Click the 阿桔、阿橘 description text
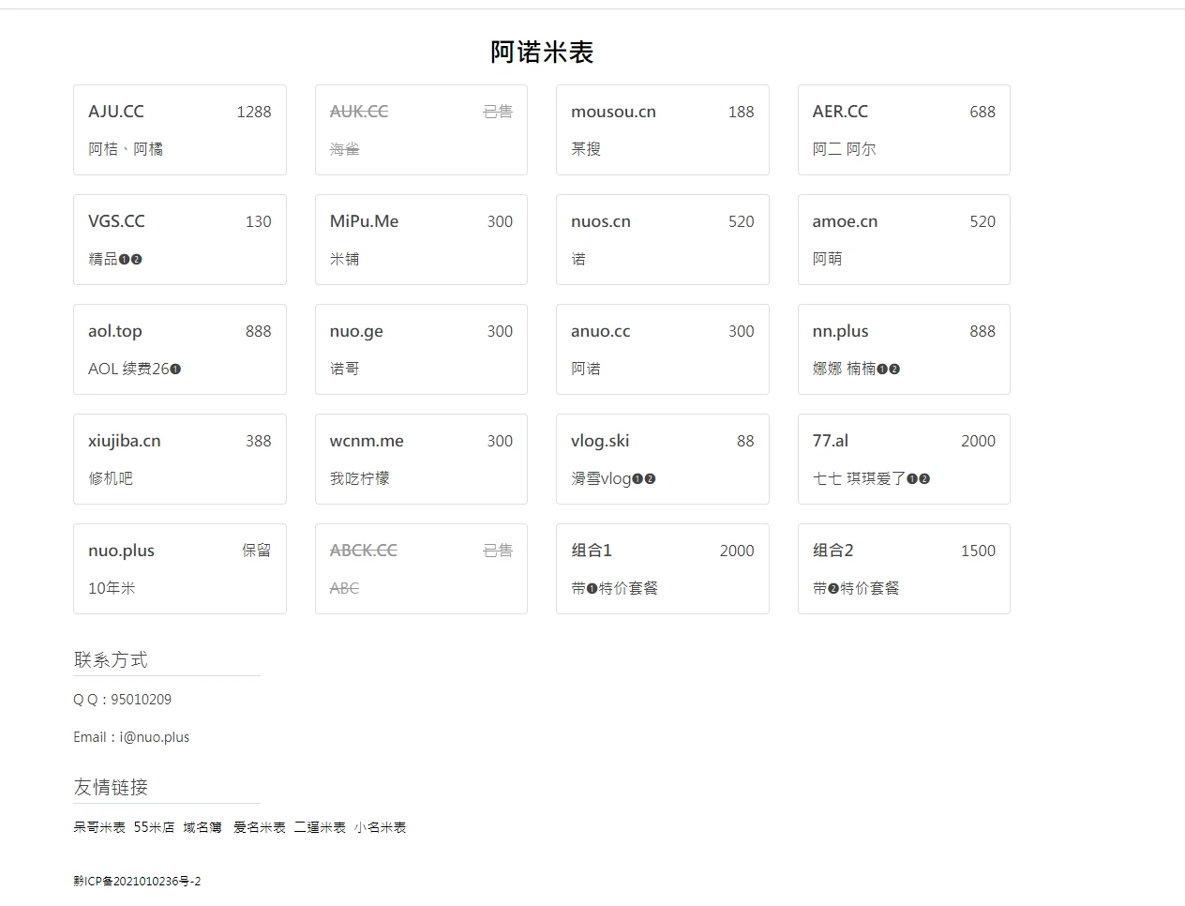Image resolution: width=1185 pixels, height=906 pixels. 126,149
